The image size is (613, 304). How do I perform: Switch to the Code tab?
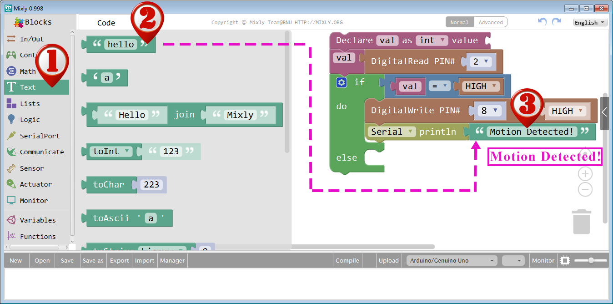pyautogui.click(x=106, y=23)
